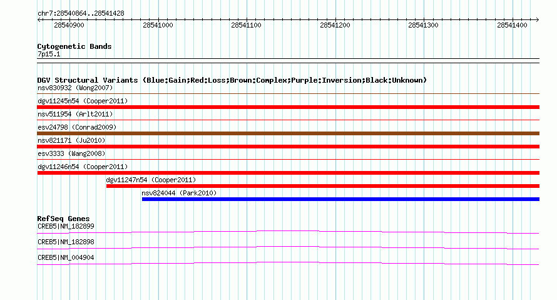The image size is (557, 300).
Task: Select variant label dgv11246n54 (Cooper2011)
Action: pyautogui.click(x=83, y=167)
